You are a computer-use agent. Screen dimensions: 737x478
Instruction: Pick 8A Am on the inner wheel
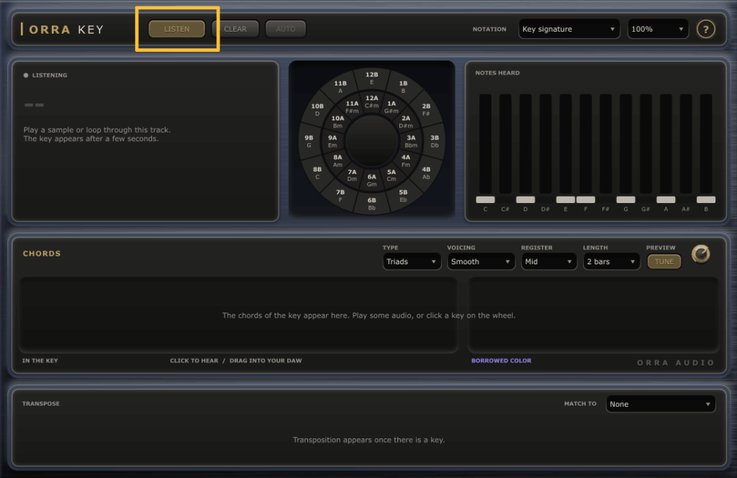pos(338,161)
